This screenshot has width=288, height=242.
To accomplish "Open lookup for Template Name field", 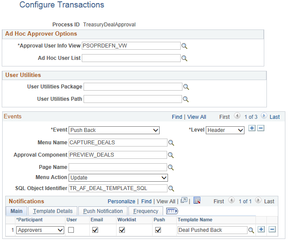I will click(x=251, y=230).
